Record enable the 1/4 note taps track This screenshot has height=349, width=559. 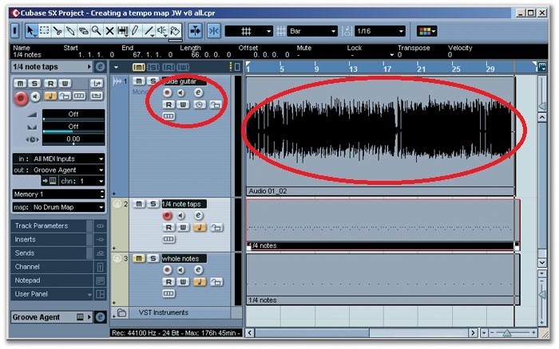pos(167,216)
